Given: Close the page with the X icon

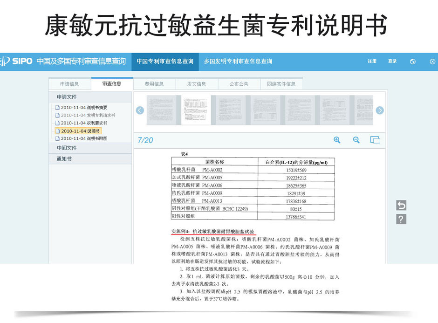Looking at the screenshot, I should [432, 62].
